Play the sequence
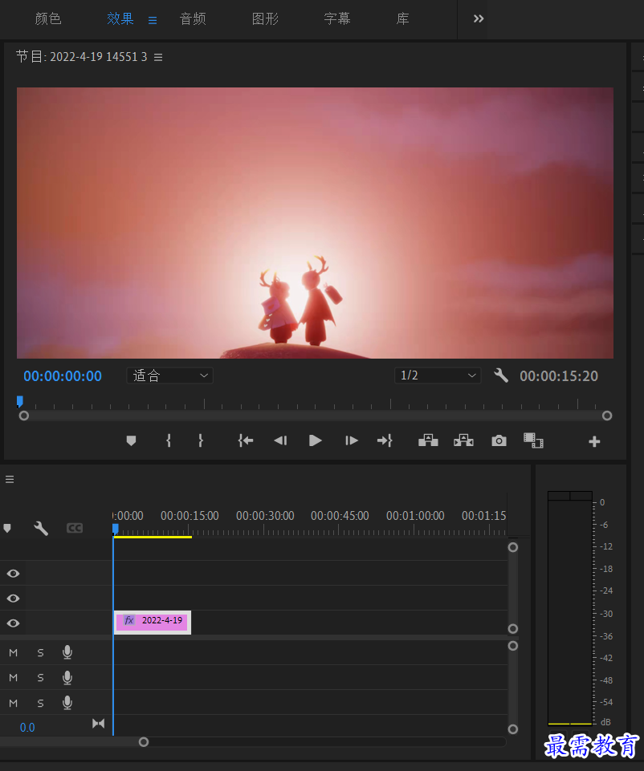This screenshot has height=771, width=644. (315, 440)
